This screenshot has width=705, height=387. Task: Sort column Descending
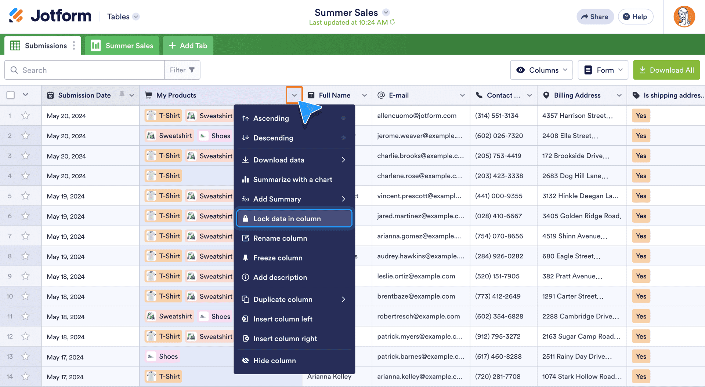pos(294,138)
